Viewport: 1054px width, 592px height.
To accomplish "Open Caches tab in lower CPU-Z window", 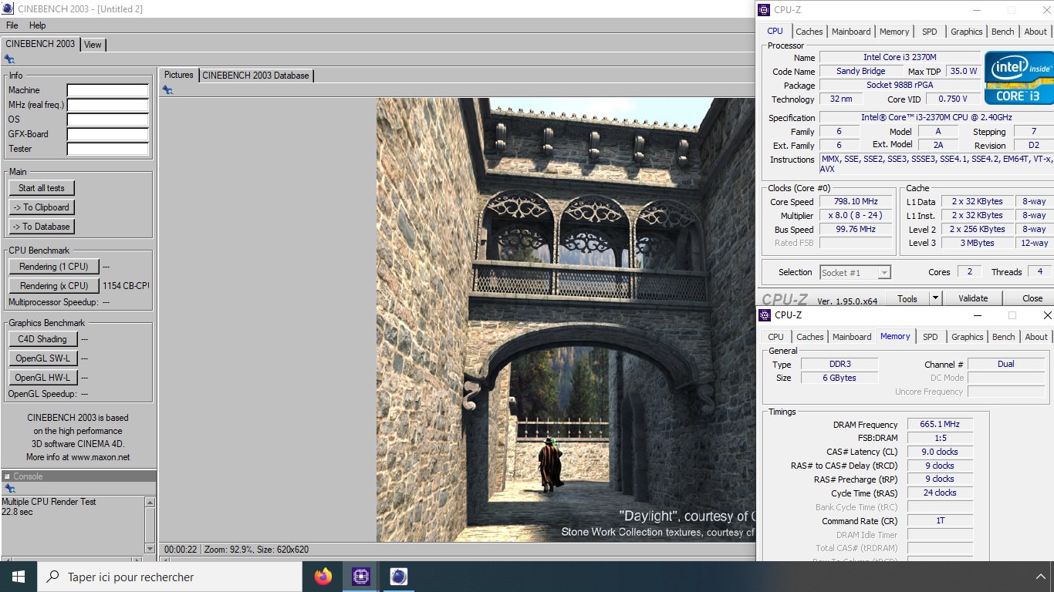I will click(810, 337).
